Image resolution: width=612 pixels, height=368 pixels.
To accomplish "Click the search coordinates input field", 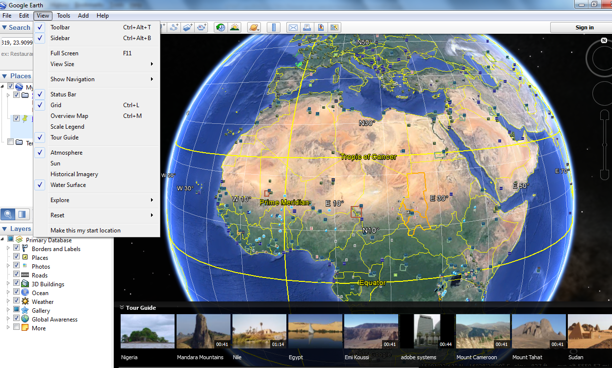I will click(x=17, y=43).
